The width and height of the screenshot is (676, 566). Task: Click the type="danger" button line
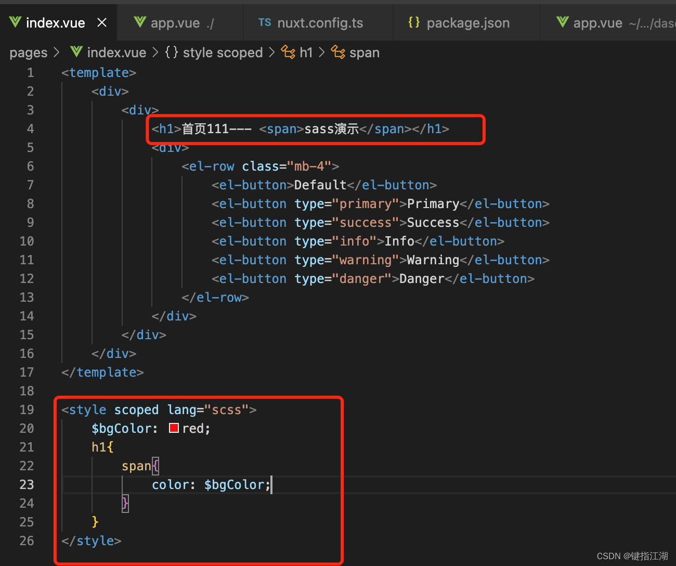(x=373, y=279)
